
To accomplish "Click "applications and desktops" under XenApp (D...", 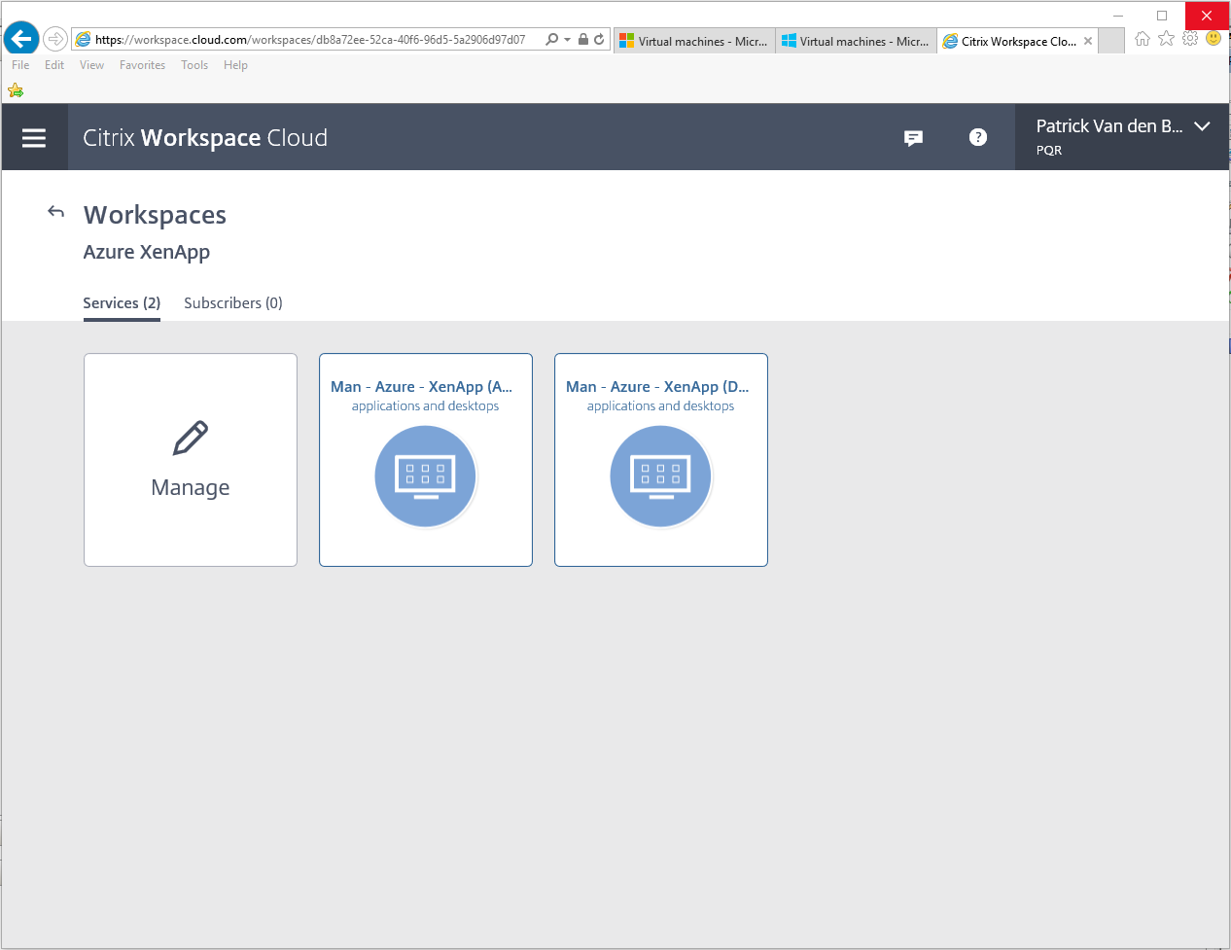I will coord(660,406).
